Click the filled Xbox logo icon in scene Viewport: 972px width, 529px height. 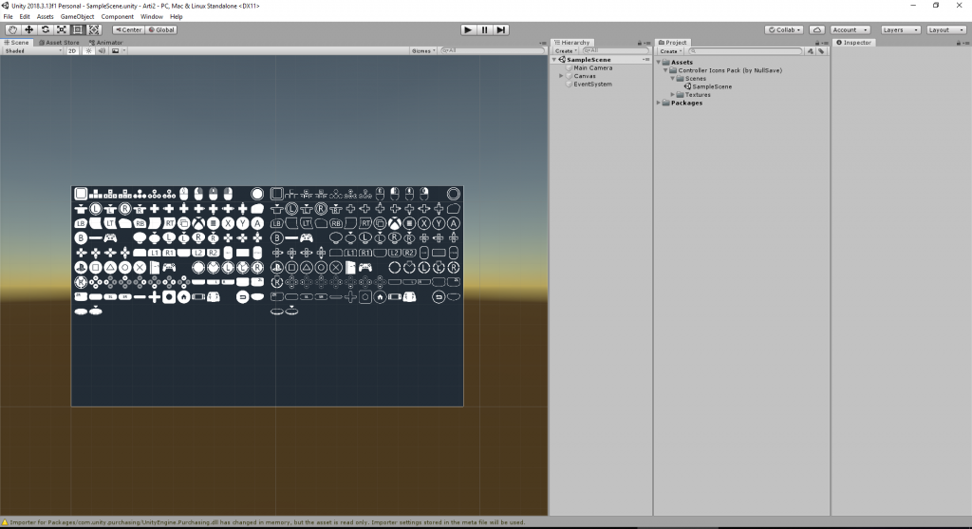[x=198, y=223]
